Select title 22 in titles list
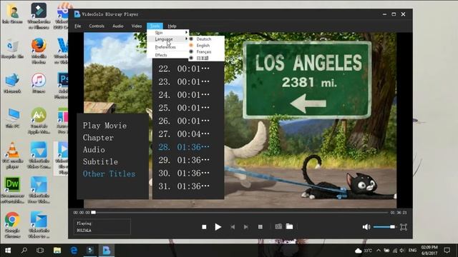 coord(184,69)
